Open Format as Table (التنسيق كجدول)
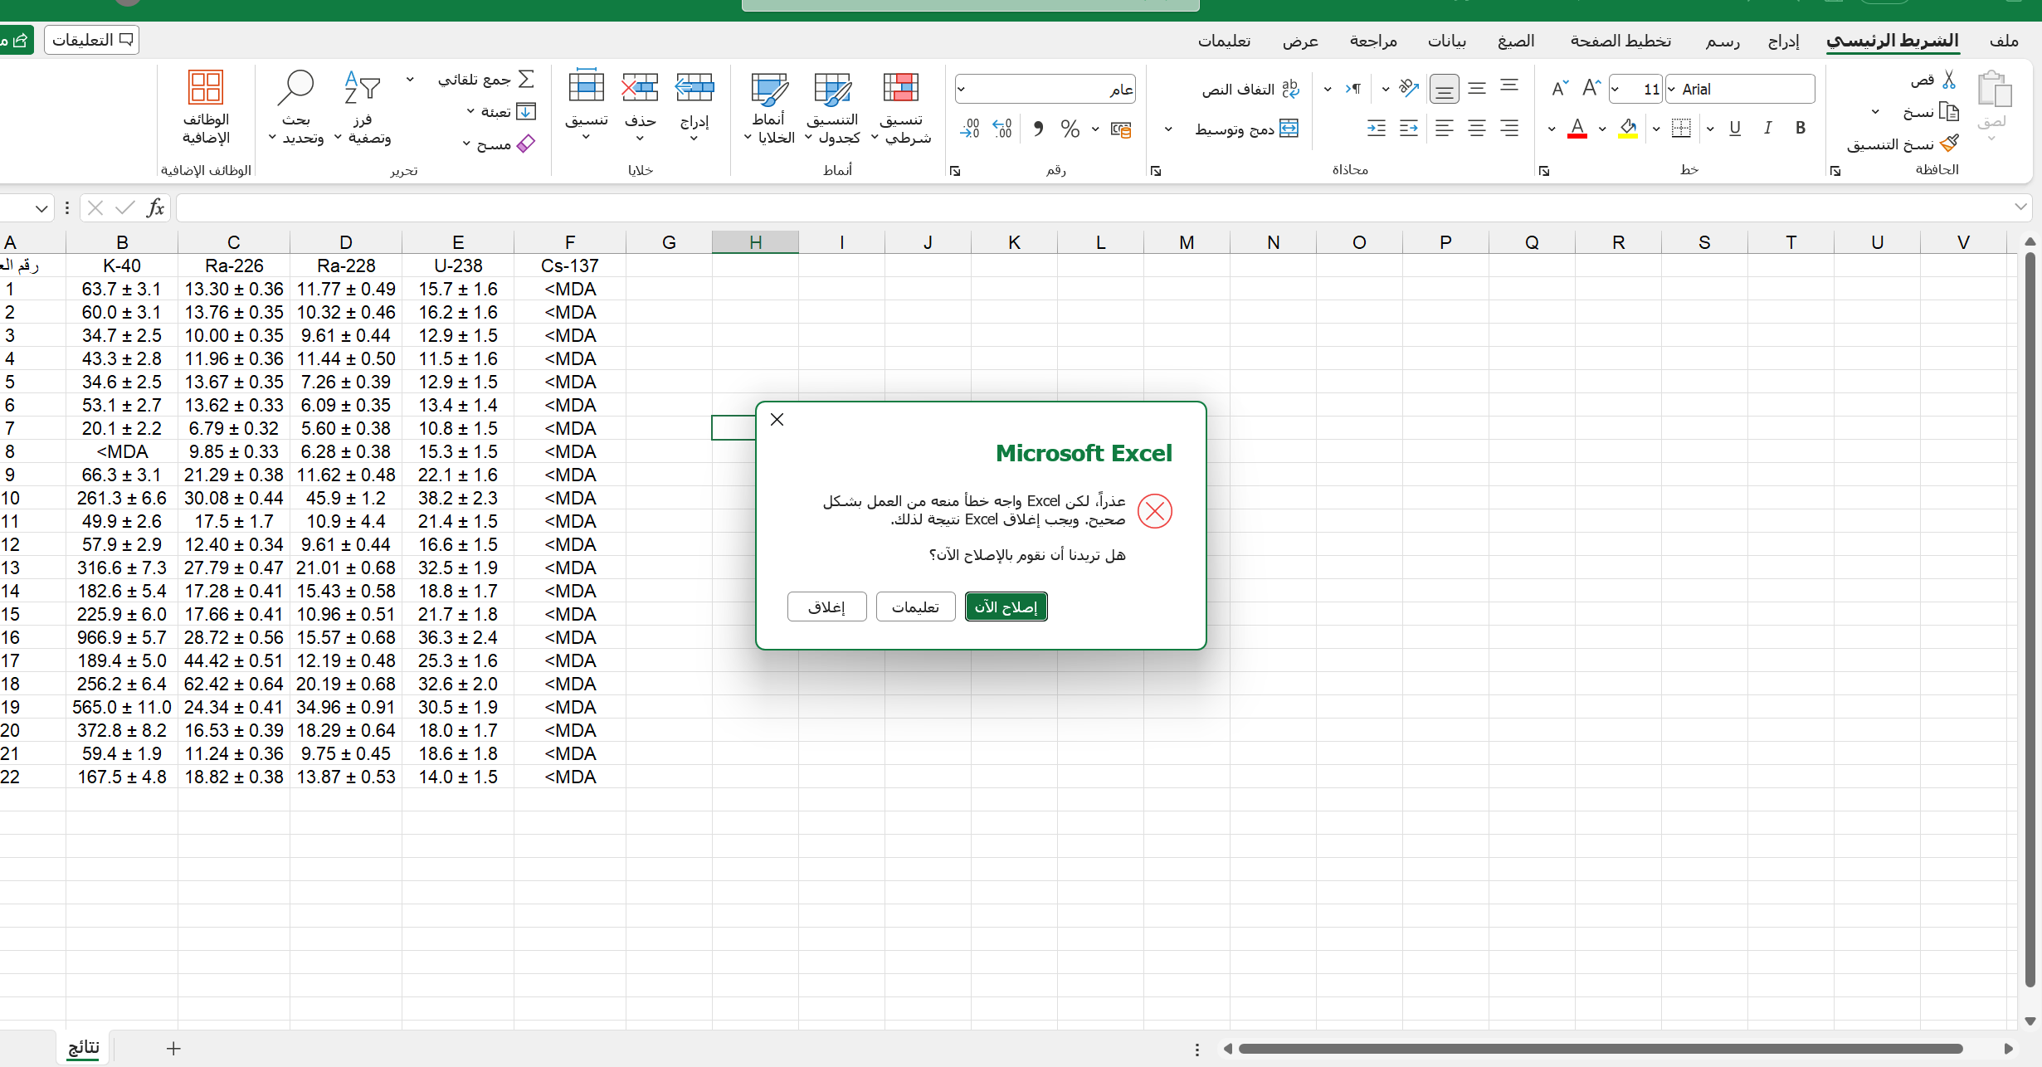The height and width of the screenshot is (1067, 2042). [x=832, y=108]
